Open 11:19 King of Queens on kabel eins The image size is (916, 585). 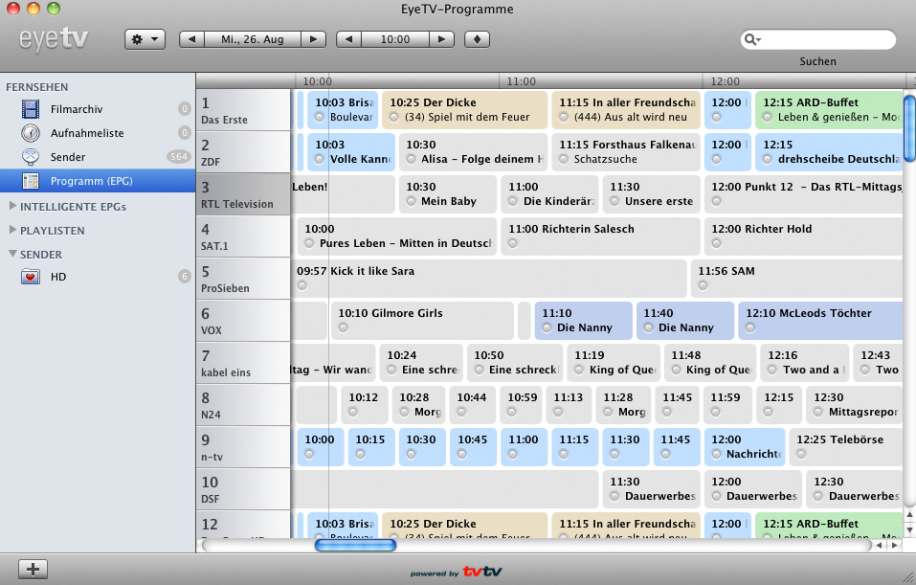(x=614, y=362)
